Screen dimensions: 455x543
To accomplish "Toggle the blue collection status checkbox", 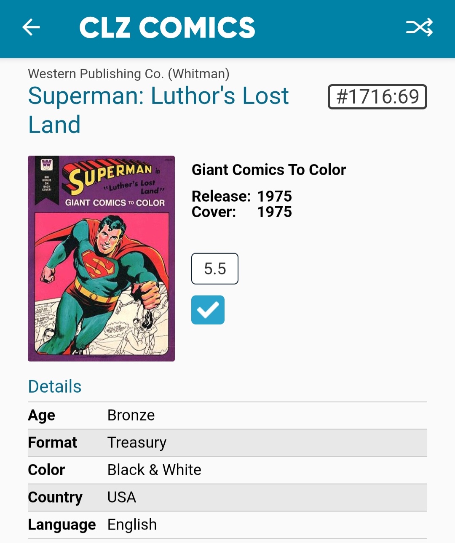I will [x=208, y=310].
